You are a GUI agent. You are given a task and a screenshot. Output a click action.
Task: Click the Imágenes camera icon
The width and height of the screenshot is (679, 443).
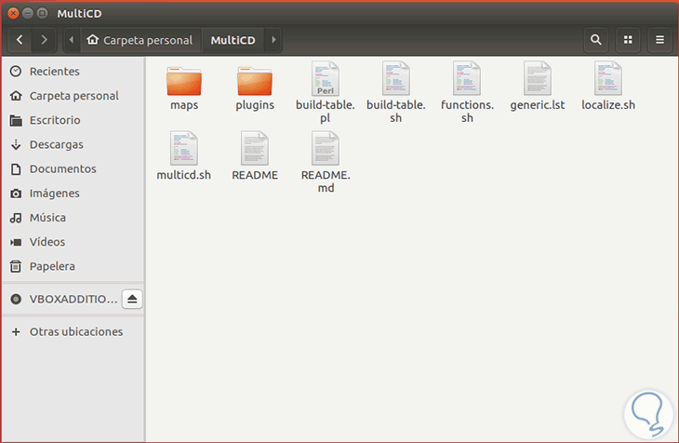pyautogui.click(x=16, y=194)
